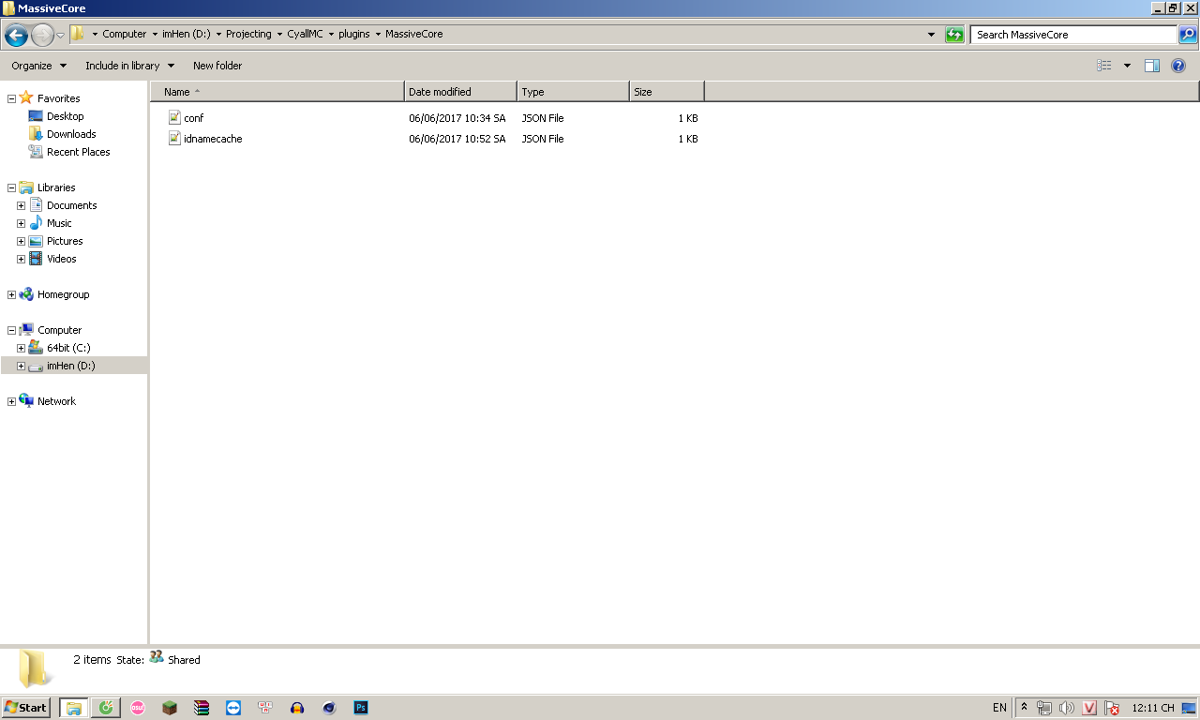Open the Organize menu
This screenshot has height=720, width=1200.
point(39,66)
